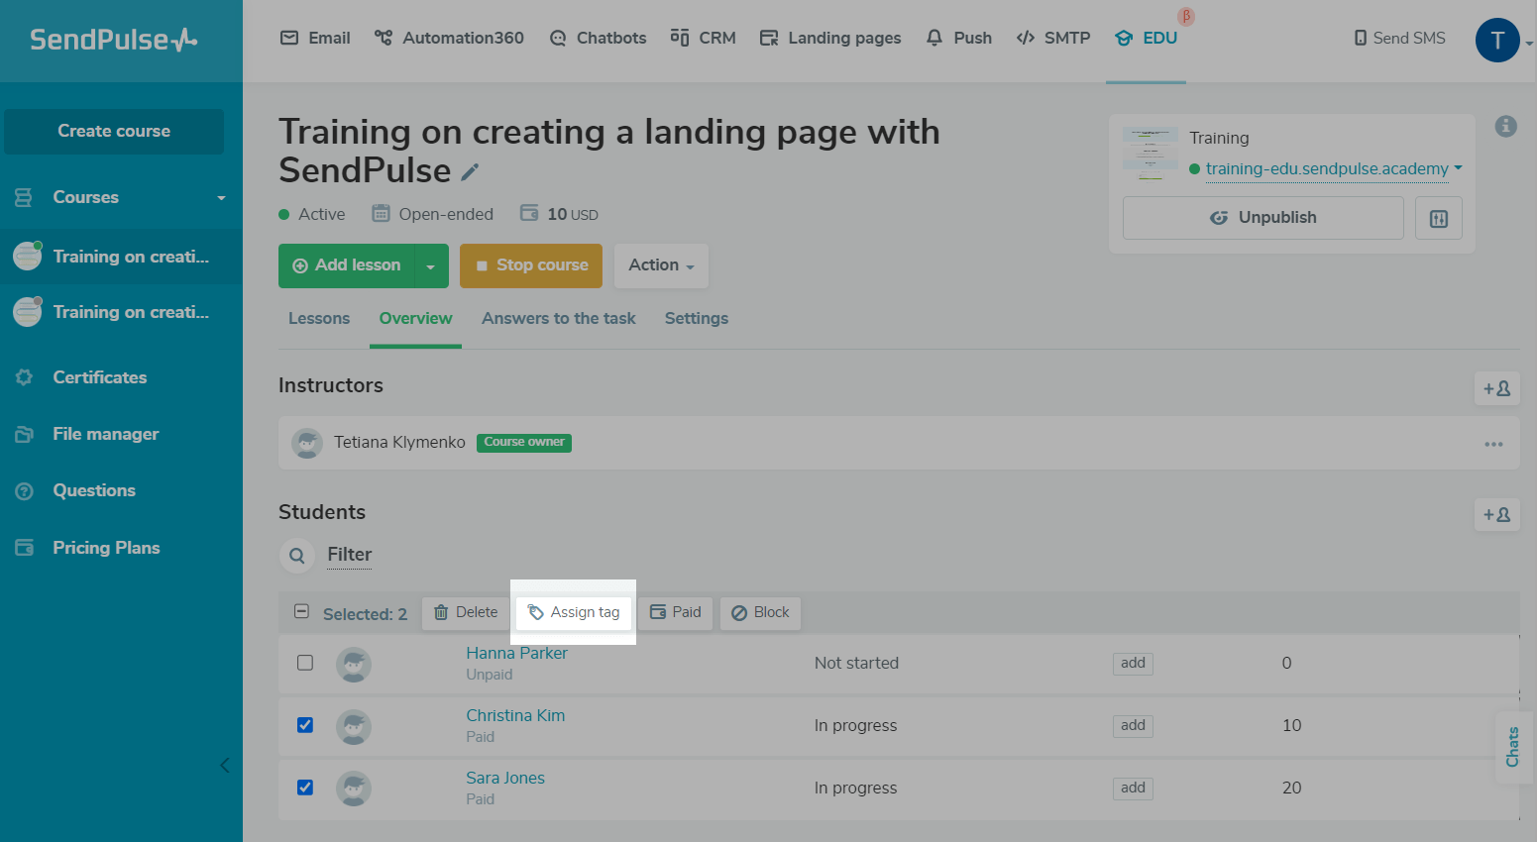This screenshot has height=842, width=1537.
Task: Add a tag to Christina Kim
Action: [1132, 725]
